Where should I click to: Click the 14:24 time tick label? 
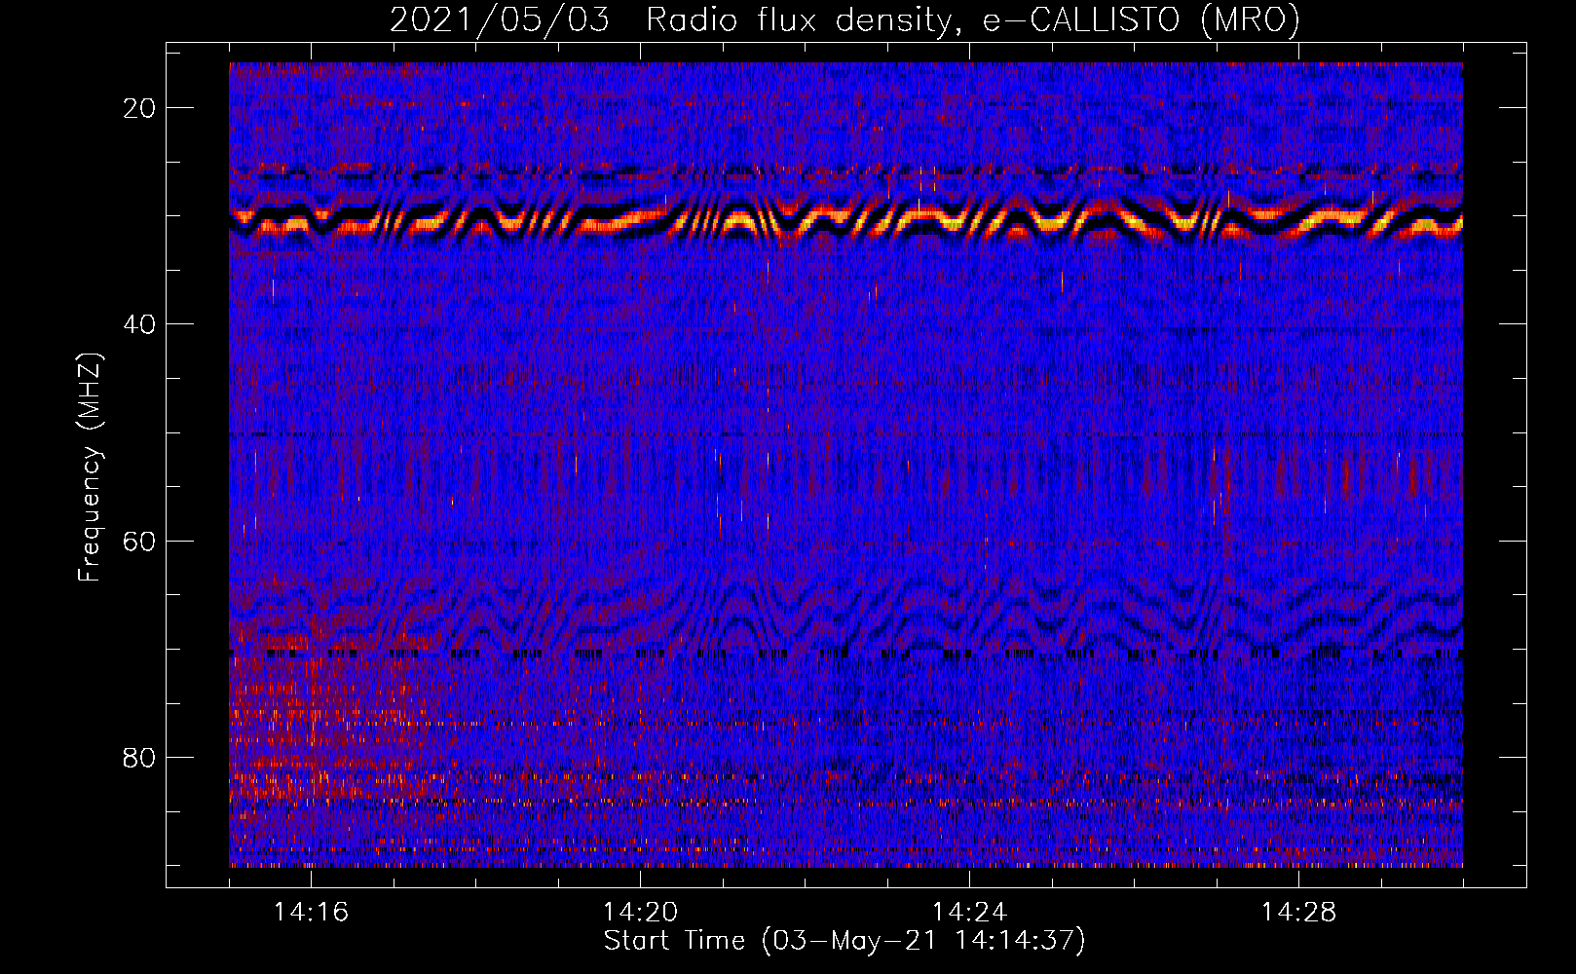pos(969,913)
